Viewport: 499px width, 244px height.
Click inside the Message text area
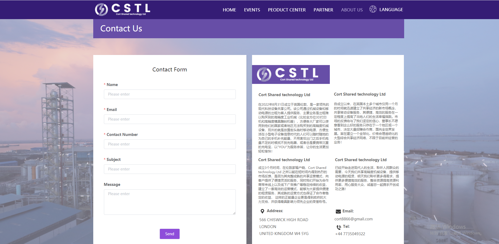point(169,202)
